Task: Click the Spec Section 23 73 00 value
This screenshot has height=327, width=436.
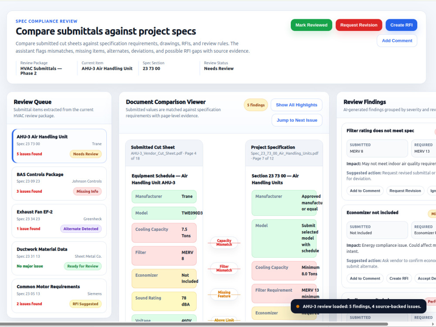Action: click(151, 68)
